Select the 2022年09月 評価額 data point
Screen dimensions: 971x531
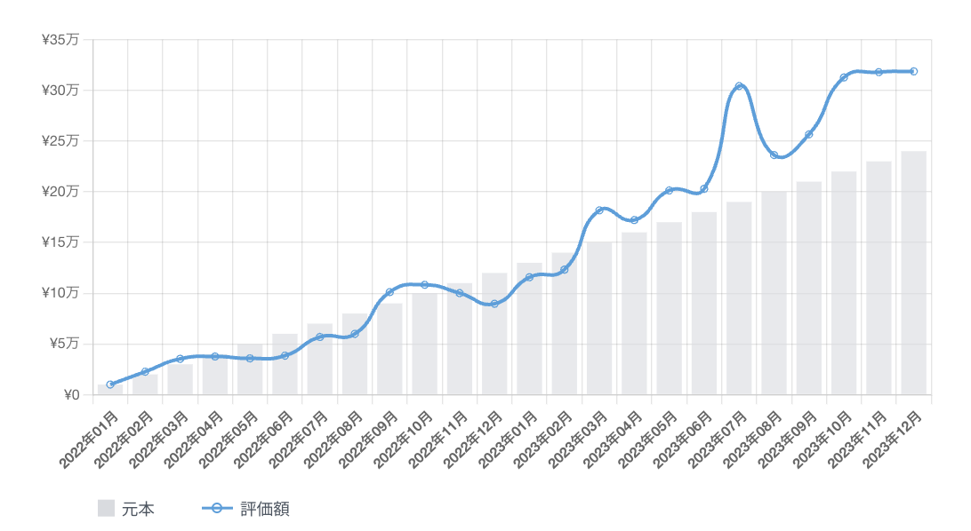[389, 292]
